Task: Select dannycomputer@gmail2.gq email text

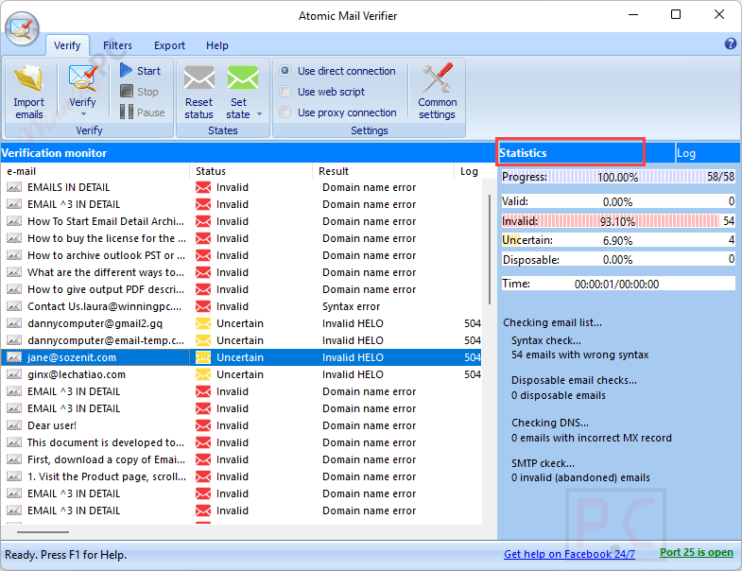Action: (x=95, y=324)
